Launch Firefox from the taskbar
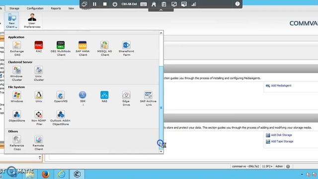318x179 pixels. click(x=46, y=174)
